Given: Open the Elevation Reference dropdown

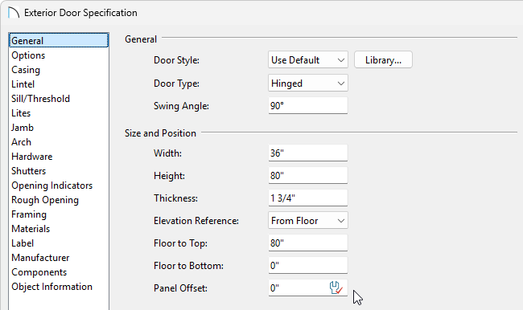Looking at the screenshot, I should pyautogui.click(x=308, y=220).
